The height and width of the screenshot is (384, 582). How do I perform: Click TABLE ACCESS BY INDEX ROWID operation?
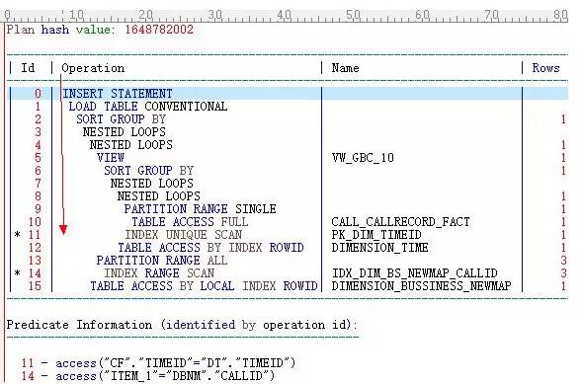(210, 248)
